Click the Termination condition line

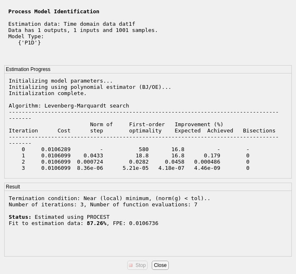pos(109,198)
